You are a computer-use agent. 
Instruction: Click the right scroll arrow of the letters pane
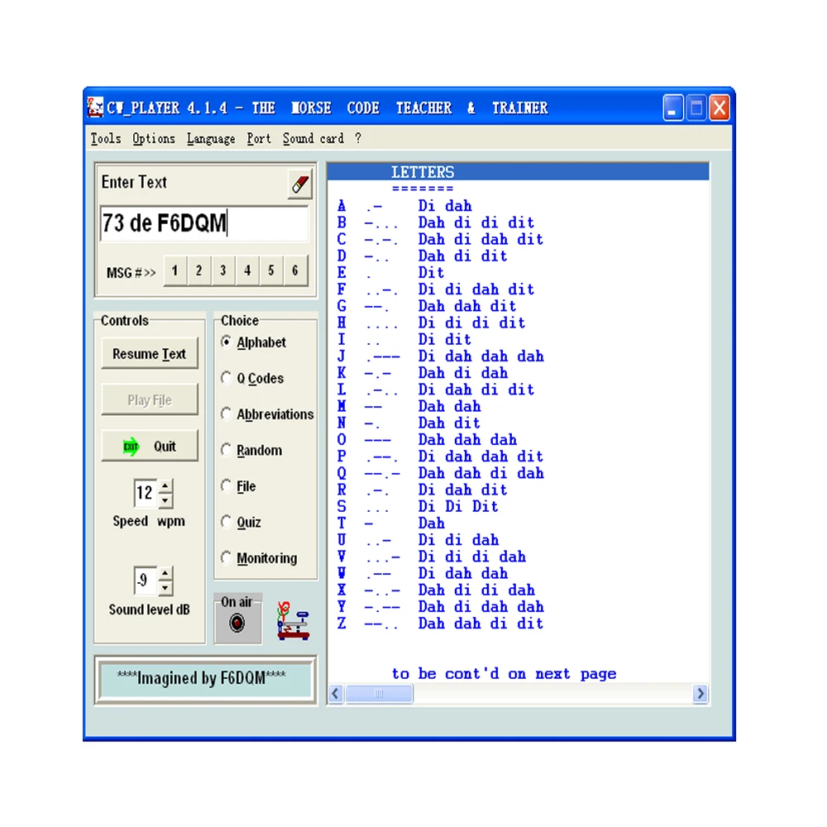pos(700,694)
